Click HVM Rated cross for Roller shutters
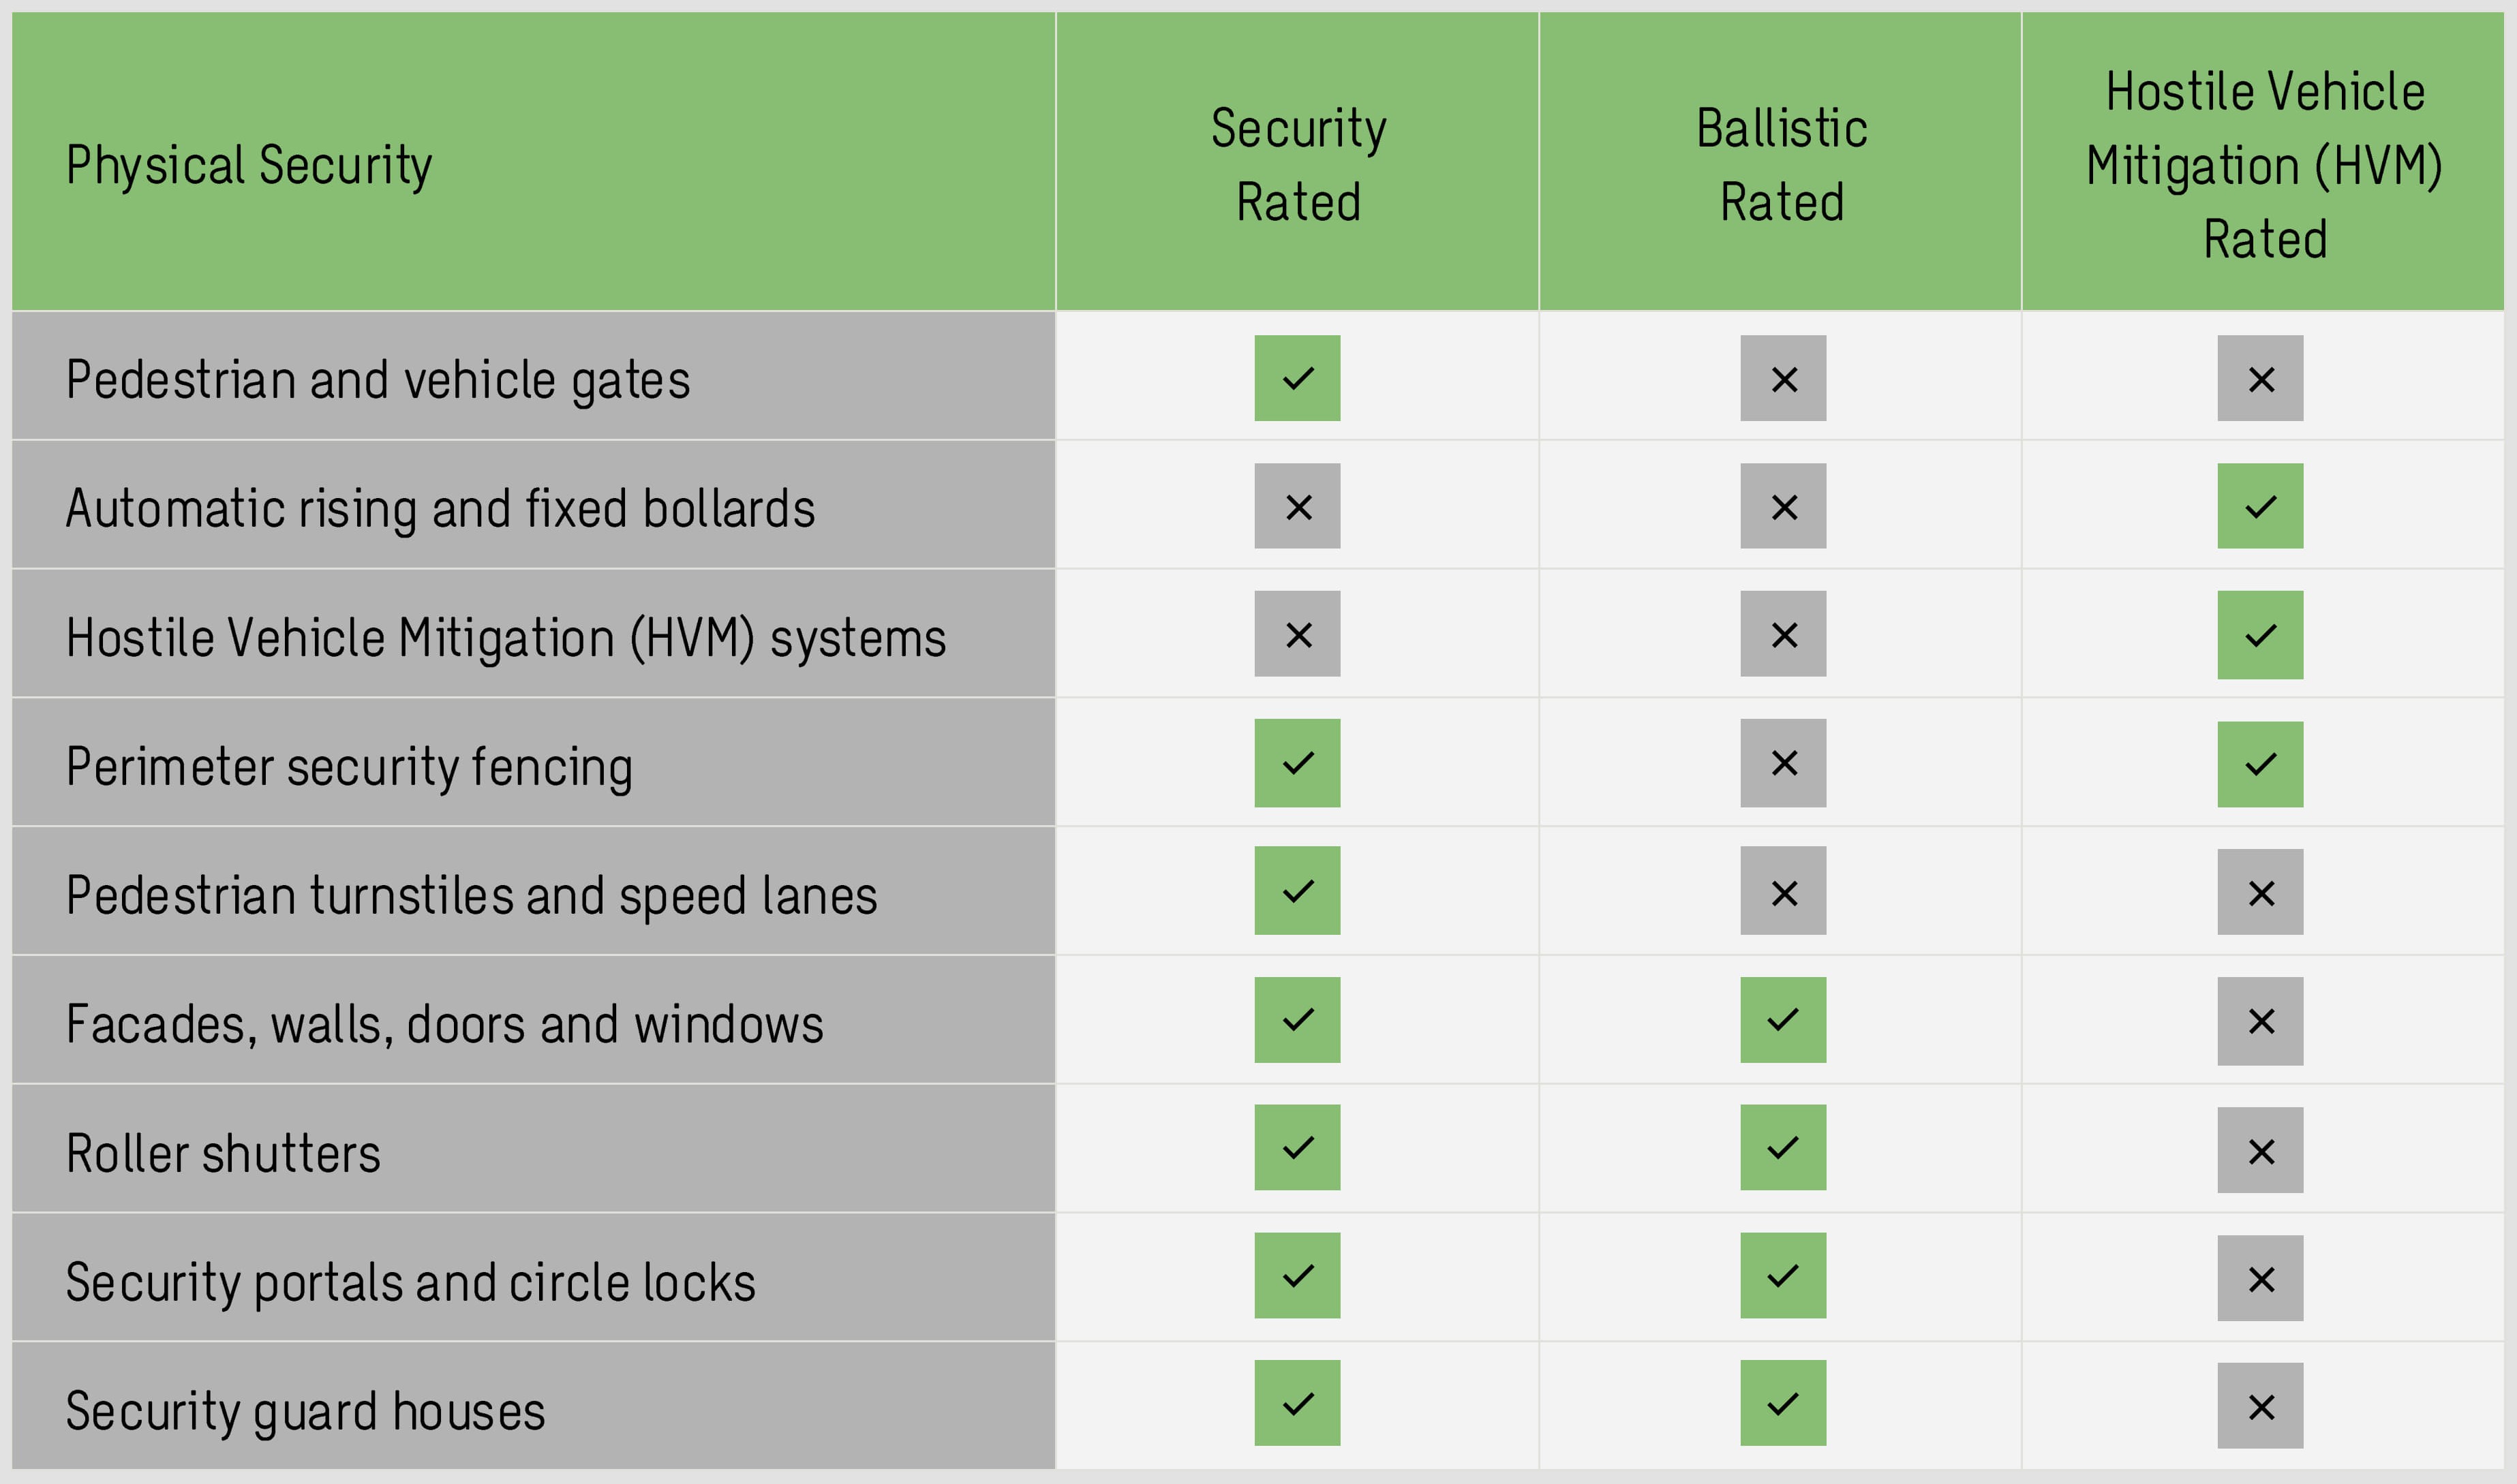 pyautogui.click(x=2260, y=1150)
